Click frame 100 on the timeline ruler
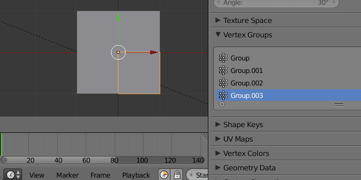 click(x=142, y=160)
